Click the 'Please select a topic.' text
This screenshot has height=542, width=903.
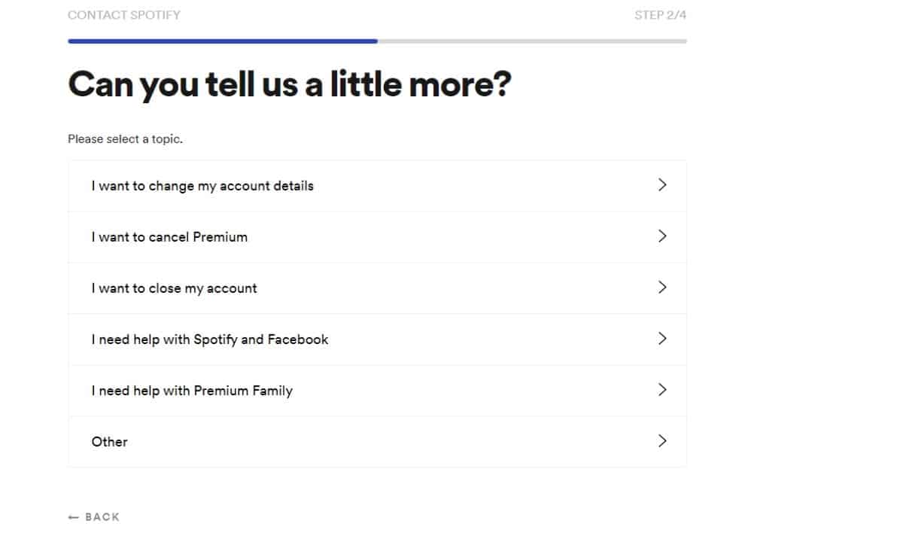click(x=125, y=139)
